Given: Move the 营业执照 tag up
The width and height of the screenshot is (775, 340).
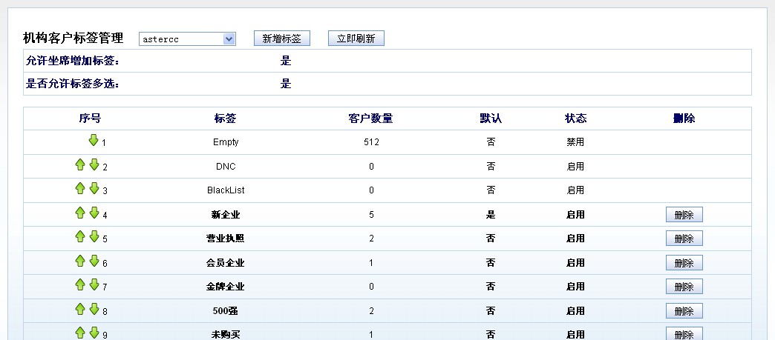Looking at the screenshot, I should click(80, 236).
